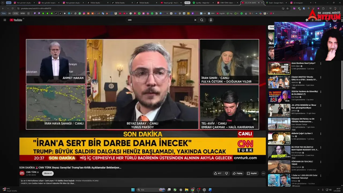Open the 3D bookmark in the bookmarks bar
Viewport: 343px width, 193px height.
[9, 13]
